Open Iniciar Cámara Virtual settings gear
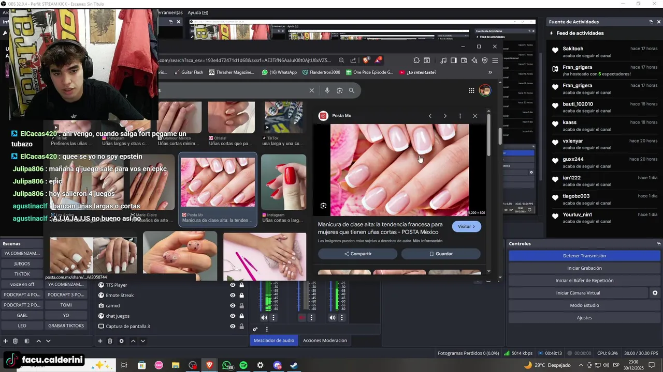 click(x=655, y=293)
